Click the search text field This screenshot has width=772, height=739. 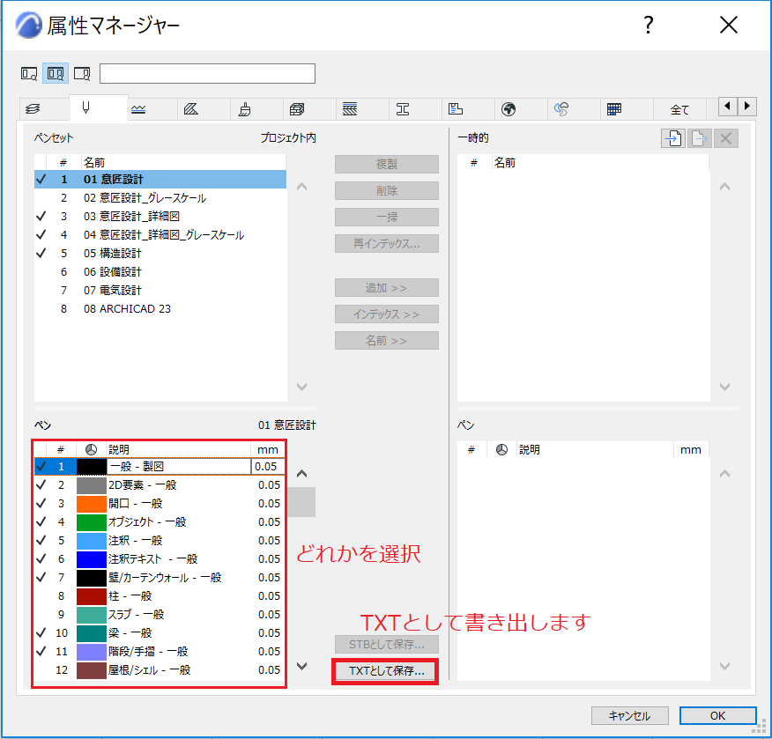point(207,73)
